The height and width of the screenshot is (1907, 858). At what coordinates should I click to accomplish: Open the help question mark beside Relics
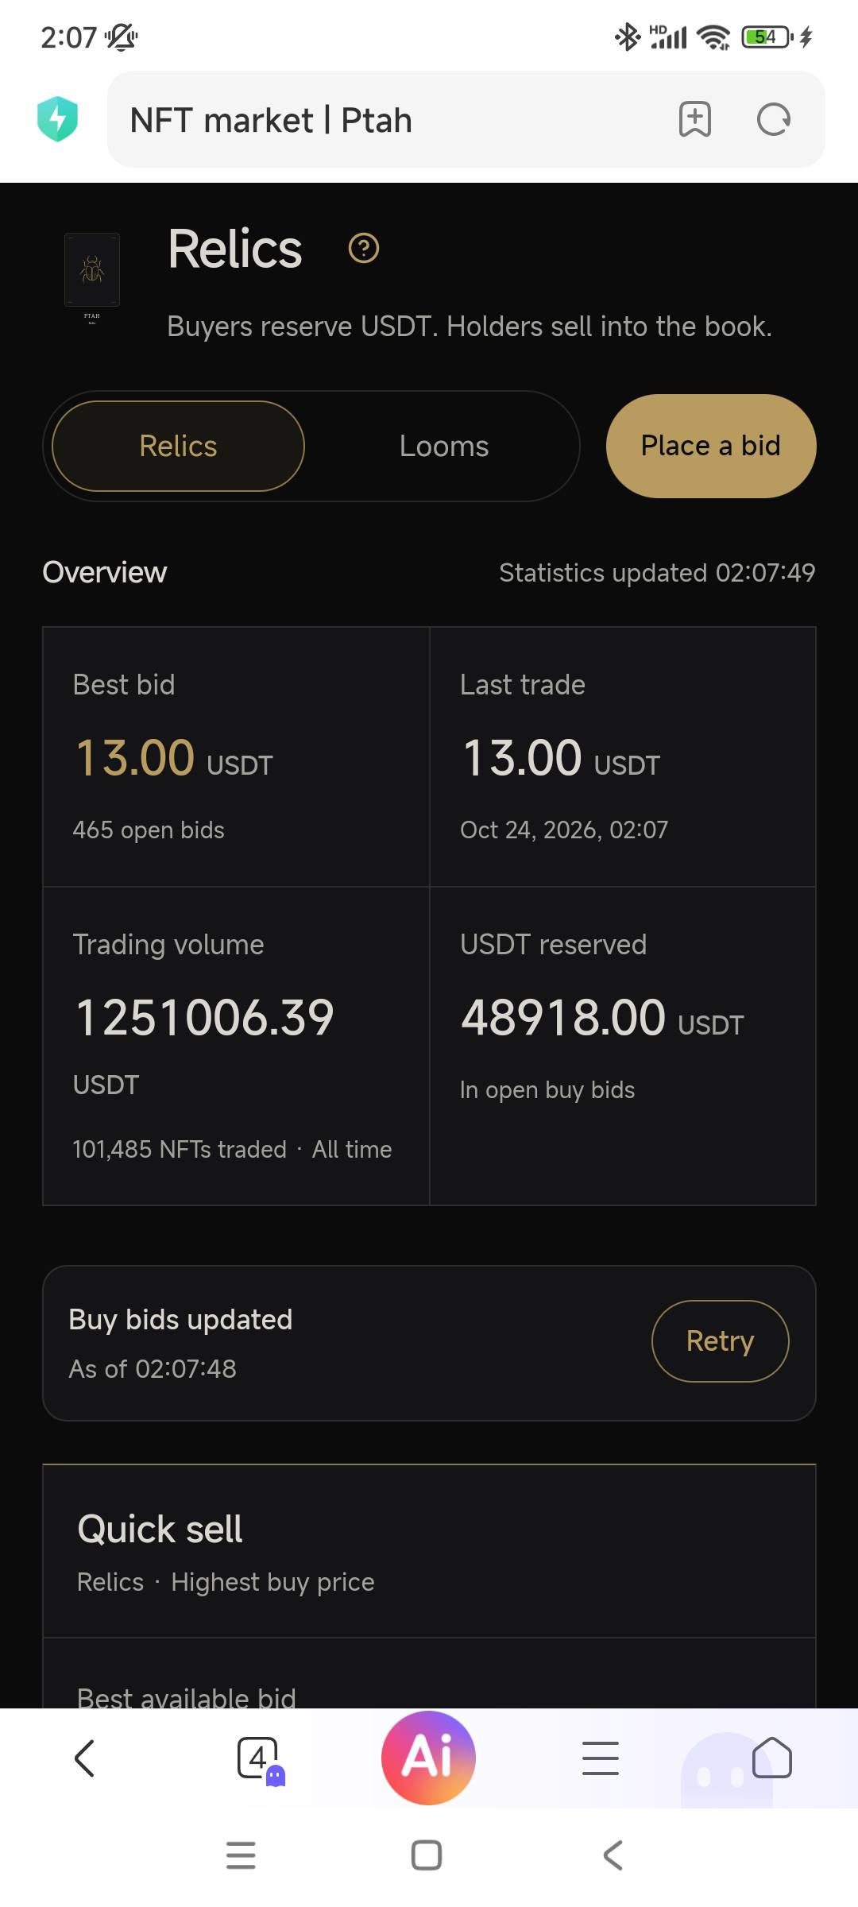click(364, 249)
